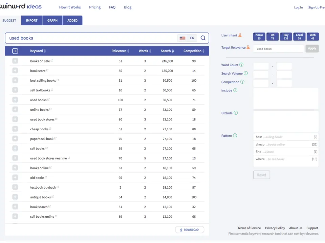Add 'best selling books' with plus icon
Screen dimensions: 325x243
click(15, 80)
